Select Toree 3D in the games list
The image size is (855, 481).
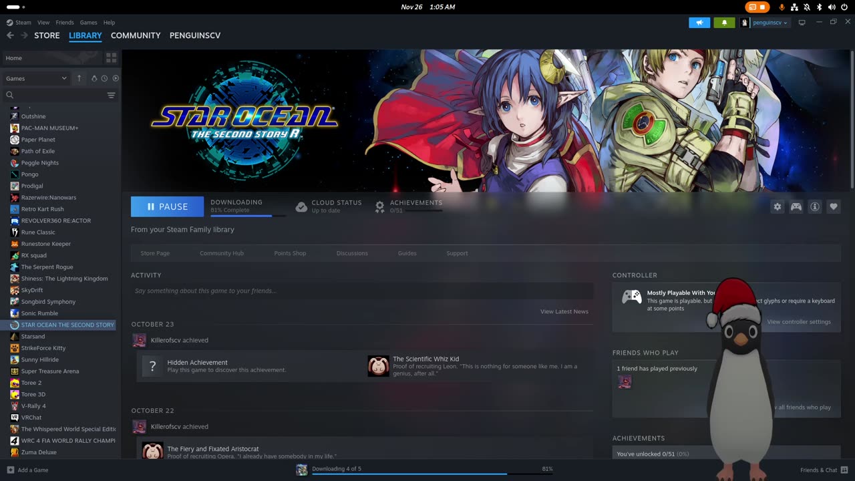coord(33,394)
